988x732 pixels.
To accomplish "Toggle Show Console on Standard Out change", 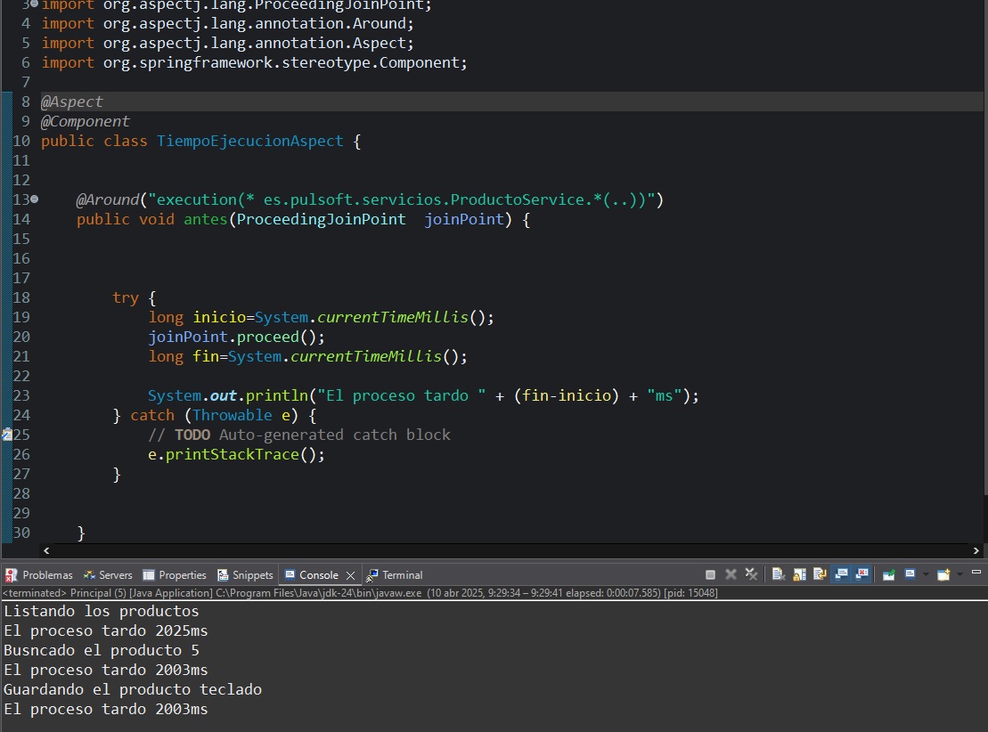I will point(841,575).
